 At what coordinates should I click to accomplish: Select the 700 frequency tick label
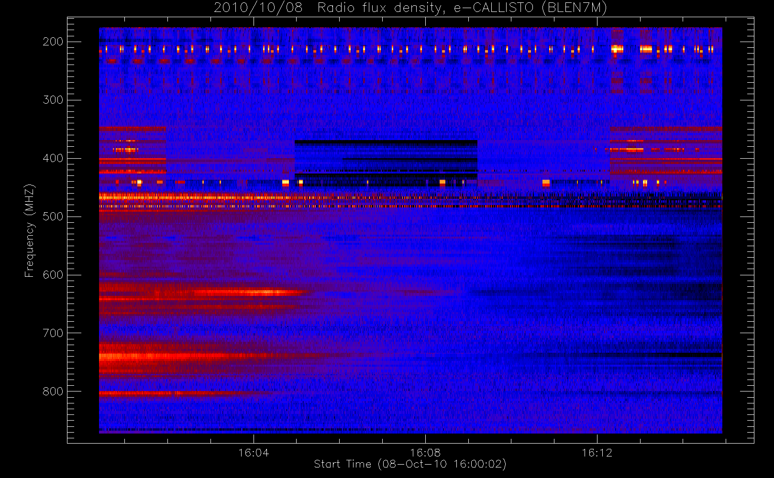pyautogui.click(x=53, y=333)
